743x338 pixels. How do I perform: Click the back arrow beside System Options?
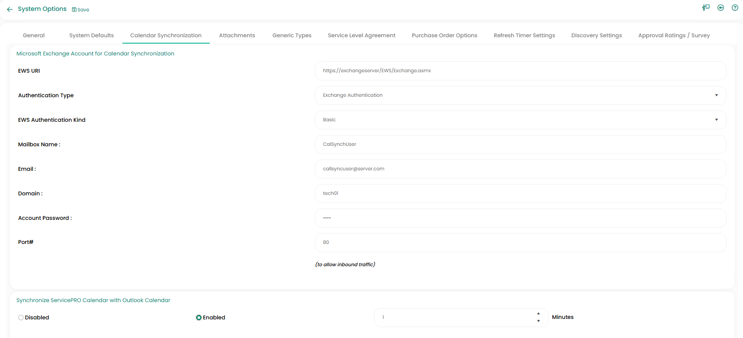coord(10,9)
